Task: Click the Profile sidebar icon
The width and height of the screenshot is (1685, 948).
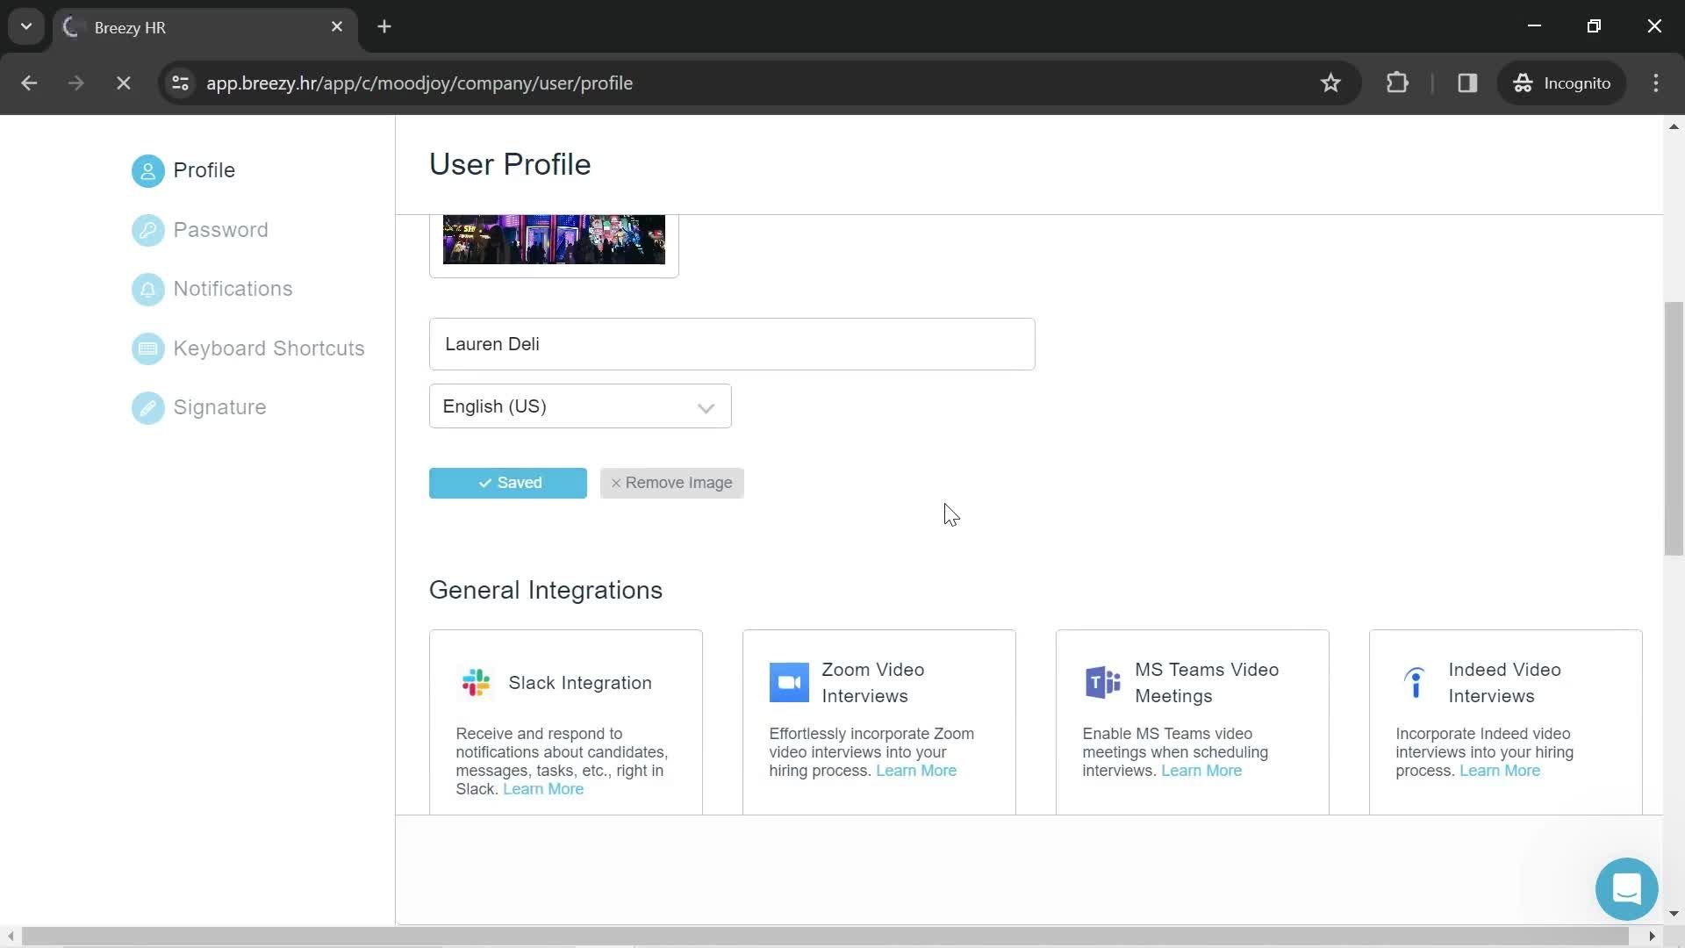Action: pos(147,170)
